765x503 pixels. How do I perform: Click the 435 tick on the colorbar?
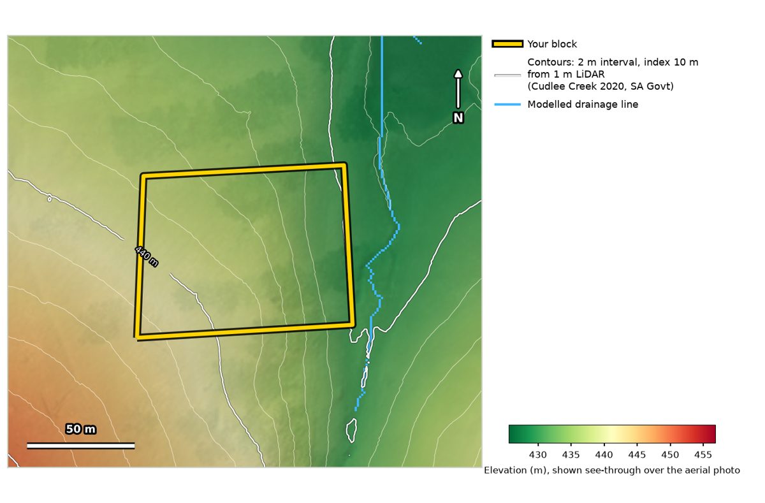571,455
